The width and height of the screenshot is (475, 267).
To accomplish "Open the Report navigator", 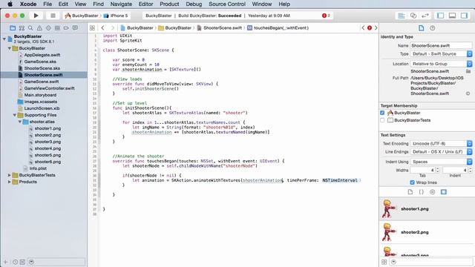I will (x=75, y=28).
